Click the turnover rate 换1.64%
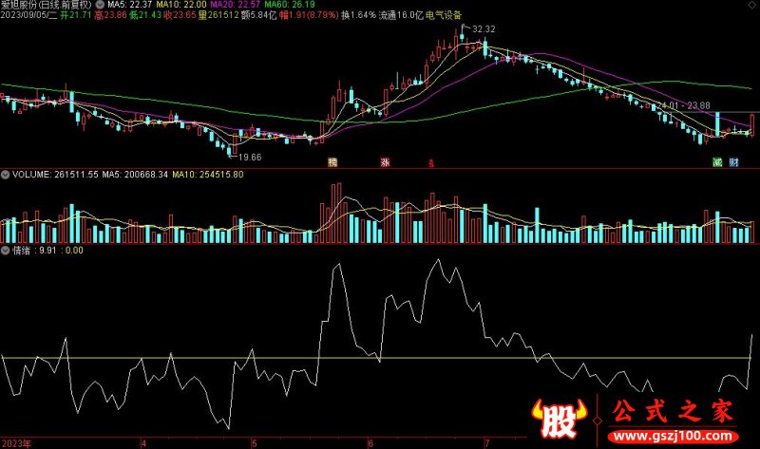This screenshot has width=760, height=449. coord(358,15)
